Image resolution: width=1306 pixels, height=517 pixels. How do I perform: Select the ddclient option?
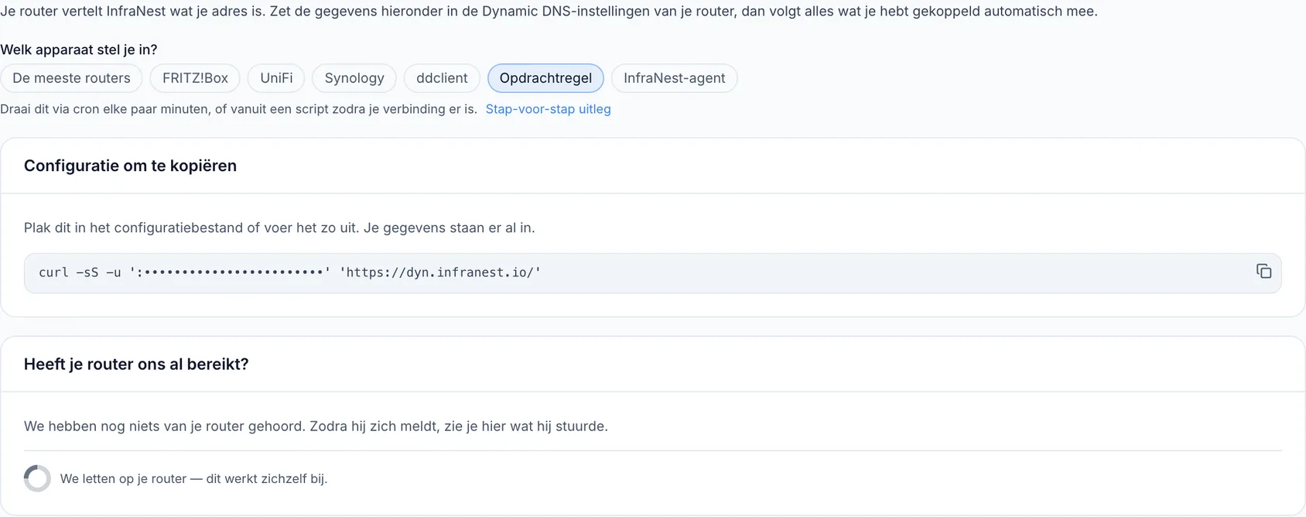(x=442, y=78)
